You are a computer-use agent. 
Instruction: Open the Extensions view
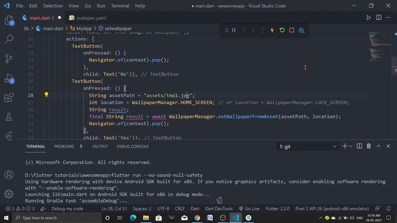click(x=9, y=98)
